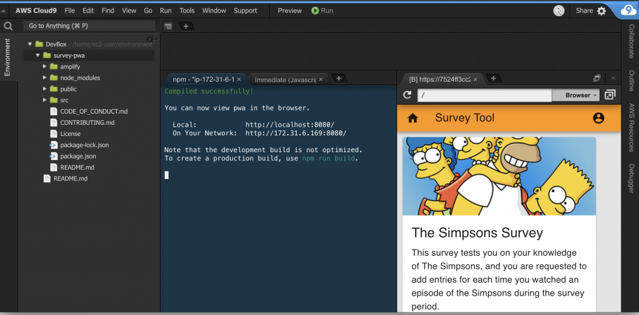639x315 pixels.
Task: Collapse the survey-pwa folder
Action: tap(37, 56)
